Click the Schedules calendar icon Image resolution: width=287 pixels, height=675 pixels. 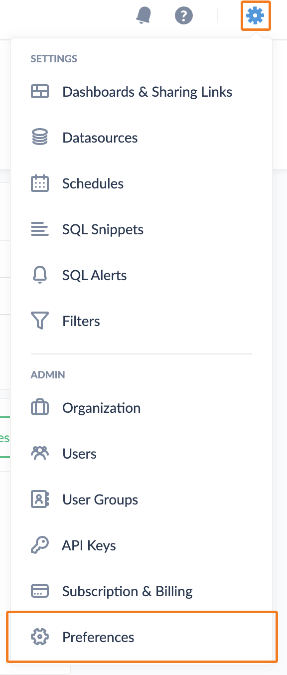[x=40, y=183]
